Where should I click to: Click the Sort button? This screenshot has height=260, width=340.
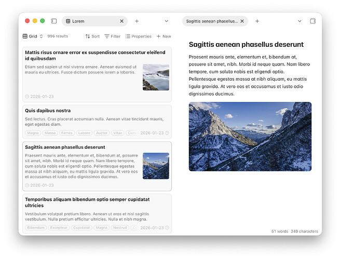tap(92, 36)
